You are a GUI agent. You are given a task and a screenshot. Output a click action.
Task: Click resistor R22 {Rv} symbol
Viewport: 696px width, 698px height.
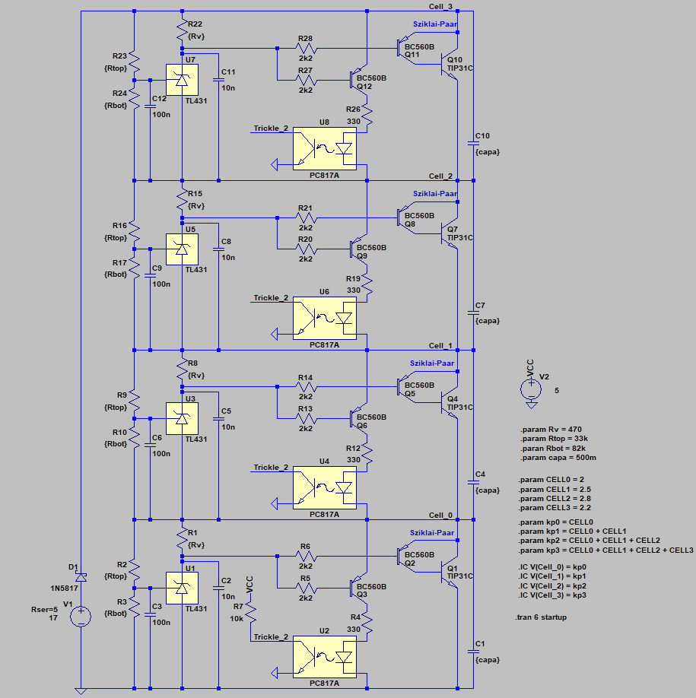(x=182, y=30)
